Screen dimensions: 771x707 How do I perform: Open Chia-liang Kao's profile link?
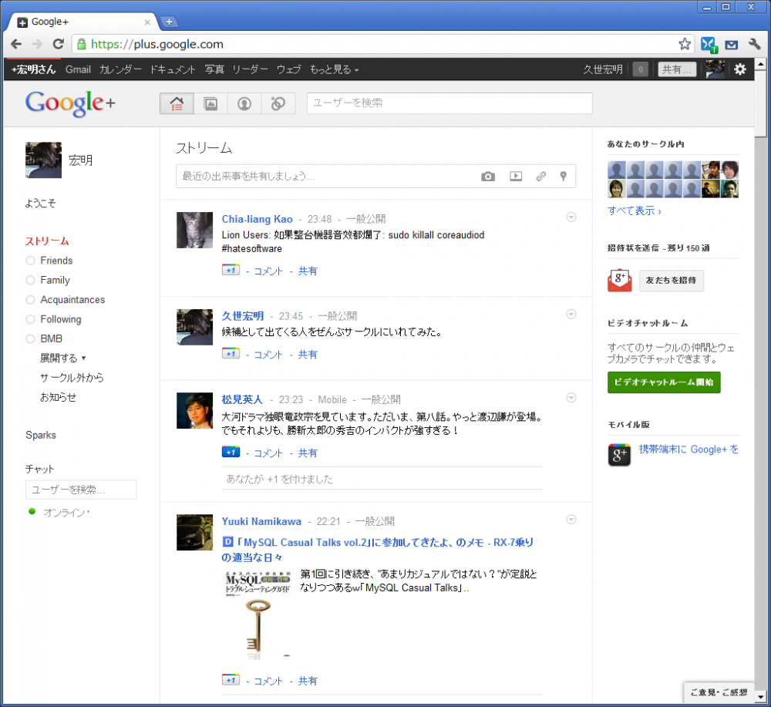tap(258, 219)
